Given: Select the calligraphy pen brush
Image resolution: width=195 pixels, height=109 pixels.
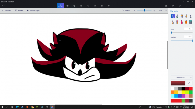Looking at the screenshot, I should pos(177,16).
